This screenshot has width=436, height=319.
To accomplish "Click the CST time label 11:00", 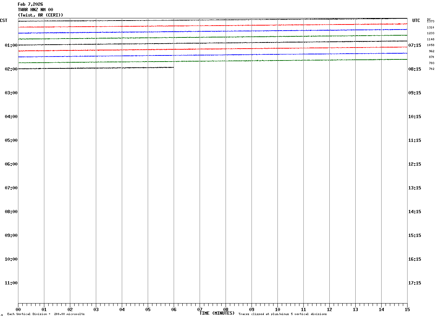I will (11, 283).
